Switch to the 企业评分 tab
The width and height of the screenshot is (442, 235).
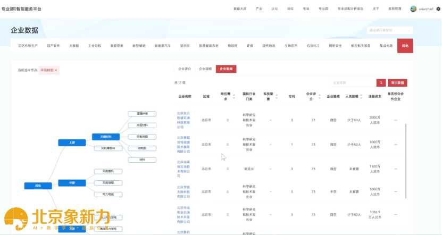click(185, 69)
